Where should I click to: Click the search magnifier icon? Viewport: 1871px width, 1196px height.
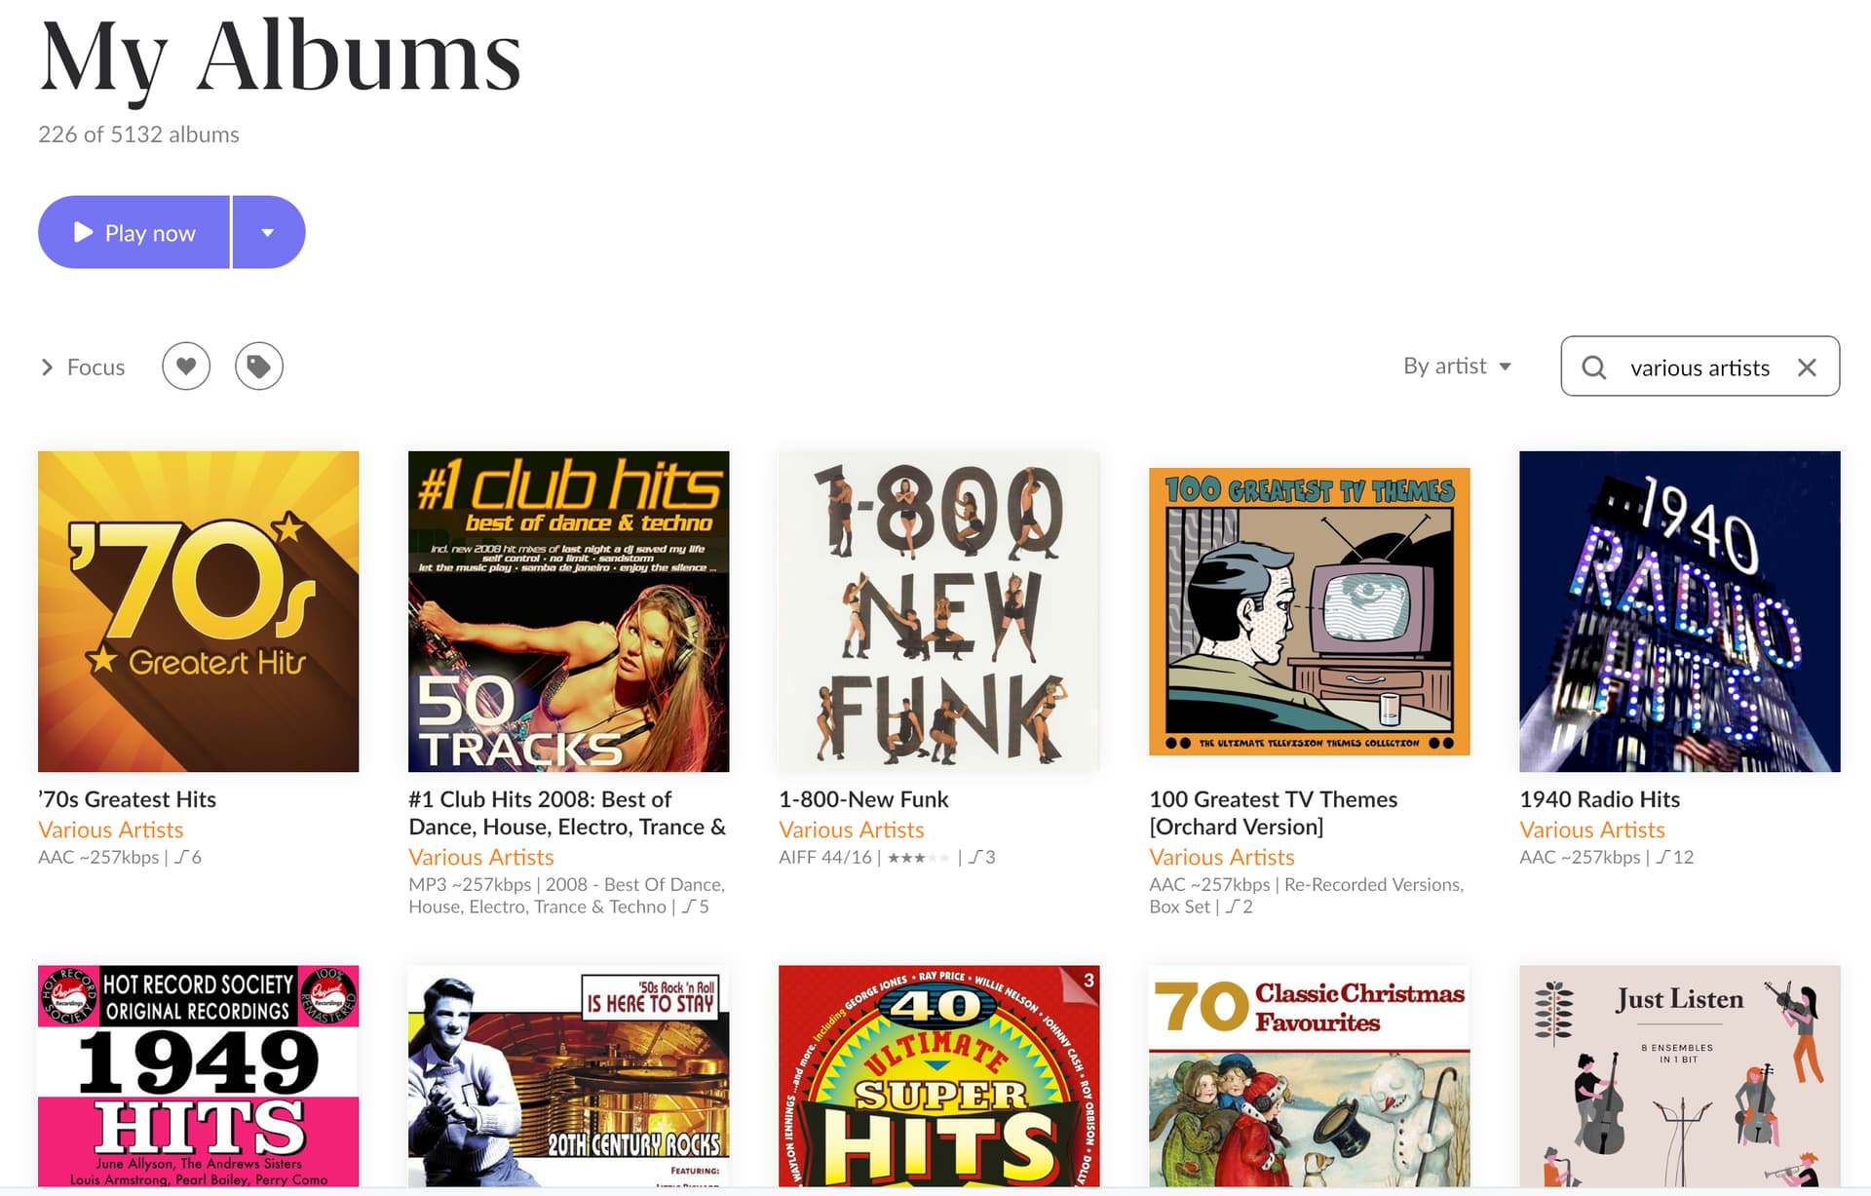coord(1594,367)
